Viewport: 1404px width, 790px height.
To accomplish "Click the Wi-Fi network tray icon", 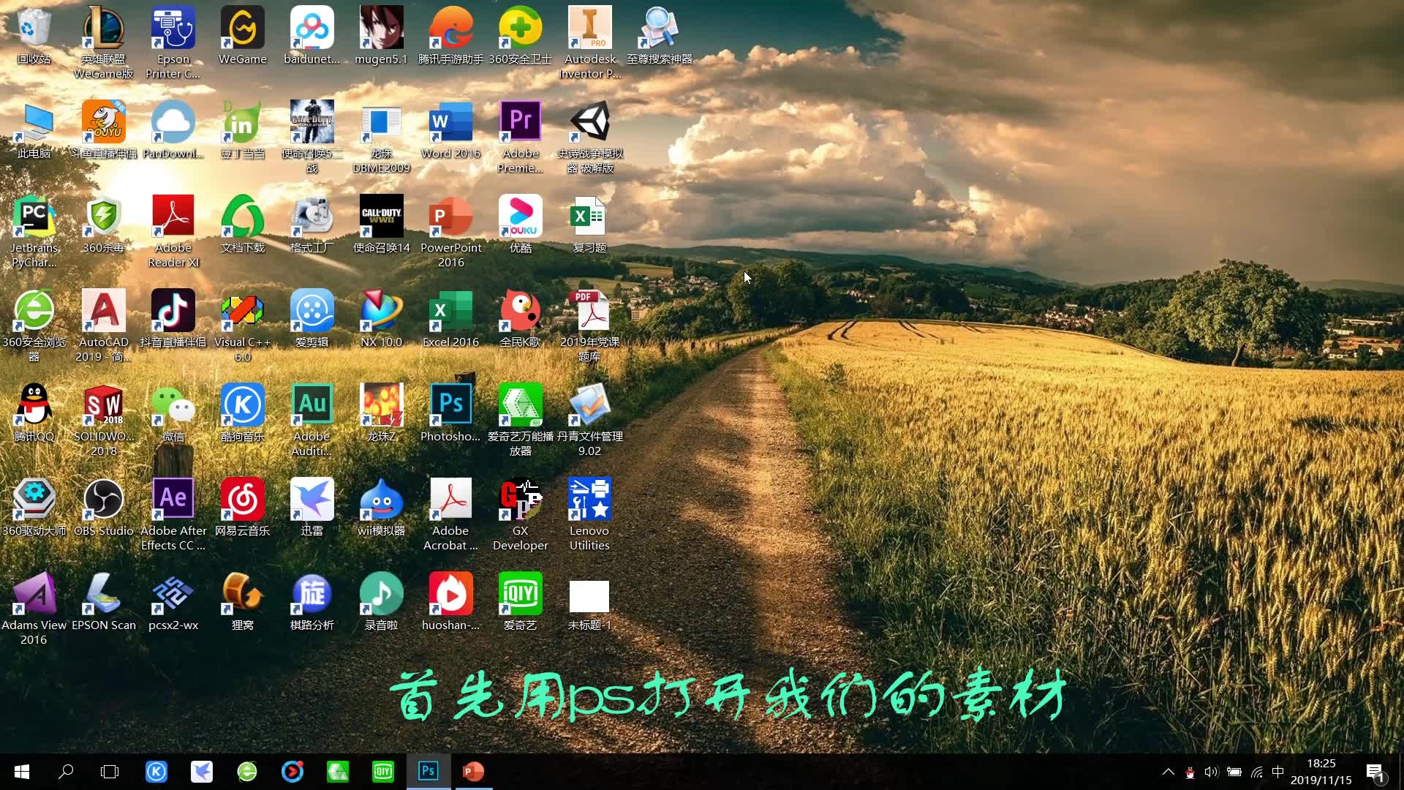I will pos(1257,772).
